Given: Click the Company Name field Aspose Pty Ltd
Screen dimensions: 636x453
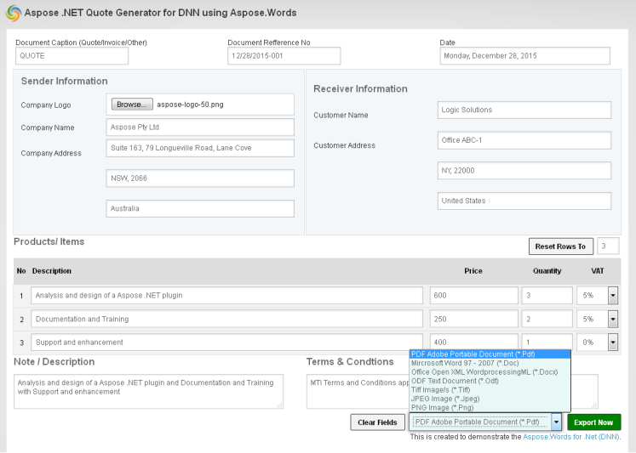Looking at the screenshot, I should (200, 127).
